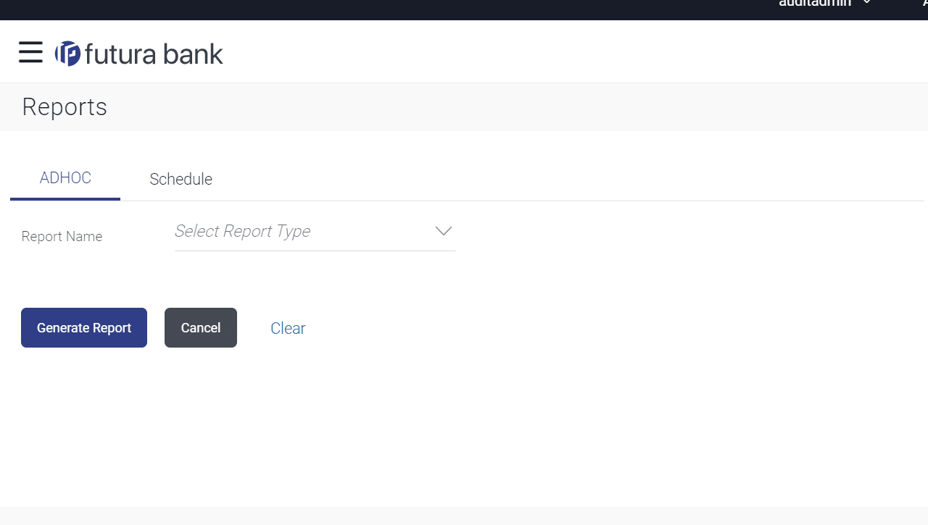Switch to the ADHOC tab
This screenshot has height=525, width=928.
[x=65, y=178]
